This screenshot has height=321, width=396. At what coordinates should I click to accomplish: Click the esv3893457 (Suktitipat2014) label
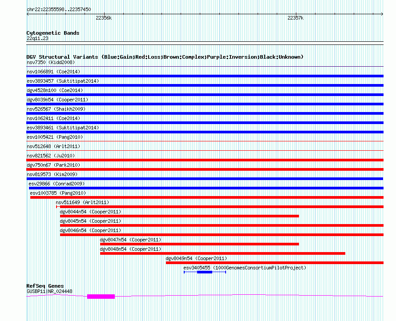(63, 81)
